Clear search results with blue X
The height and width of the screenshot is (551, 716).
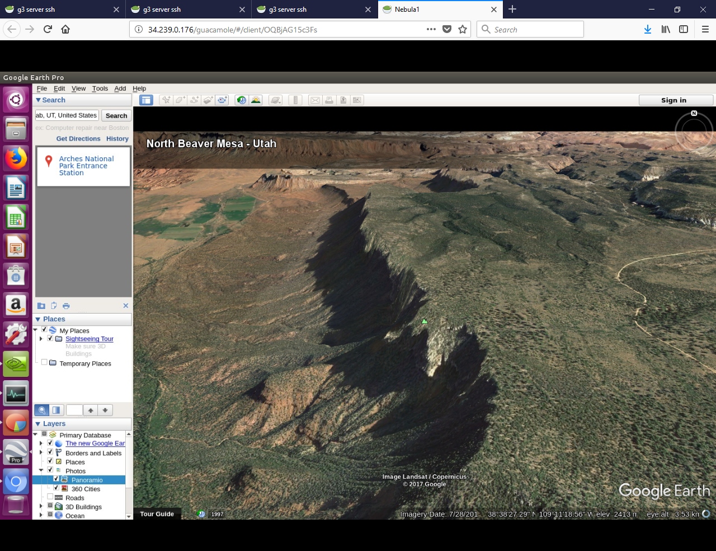[x=126, y=305]
